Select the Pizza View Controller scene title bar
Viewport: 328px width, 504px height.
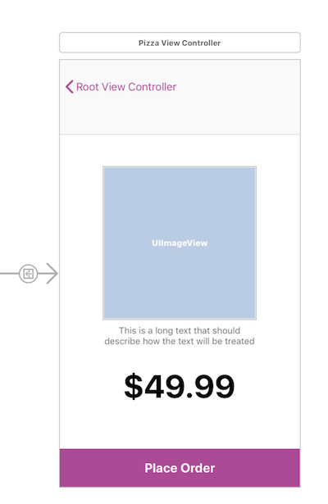coord(180,43)
